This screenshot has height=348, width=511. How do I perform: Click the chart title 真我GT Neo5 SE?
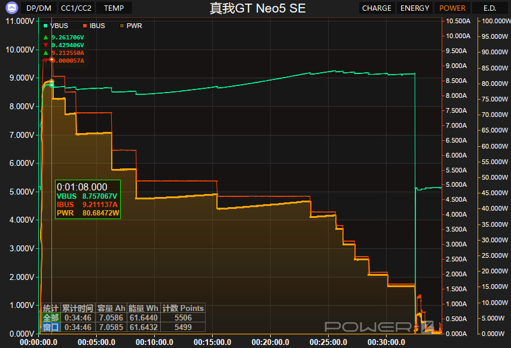point(258,8)
